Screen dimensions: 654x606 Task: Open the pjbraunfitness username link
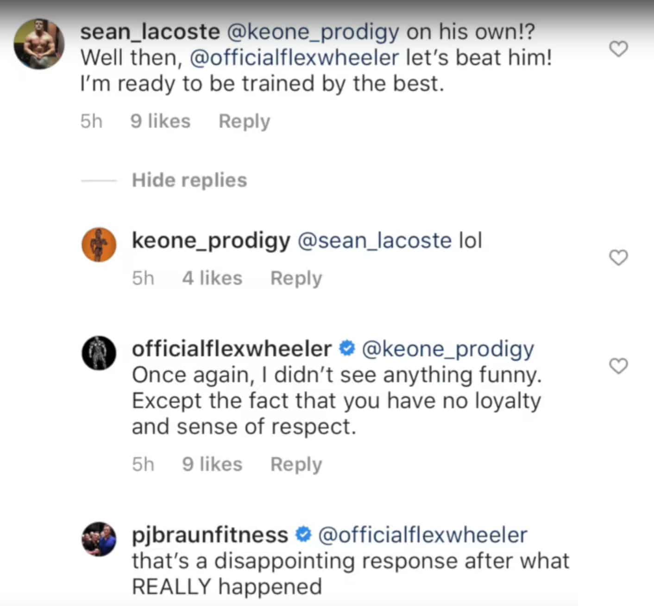pos(210,535)
